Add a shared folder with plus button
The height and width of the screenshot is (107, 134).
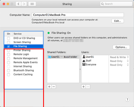49,87
